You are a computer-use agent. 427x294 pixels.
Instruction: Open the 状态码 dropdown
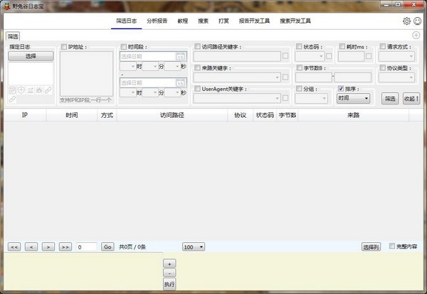[x=310, y=56]
